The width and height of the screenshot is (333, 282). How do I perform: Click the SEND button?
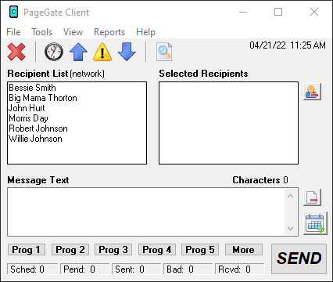(299, 258)
